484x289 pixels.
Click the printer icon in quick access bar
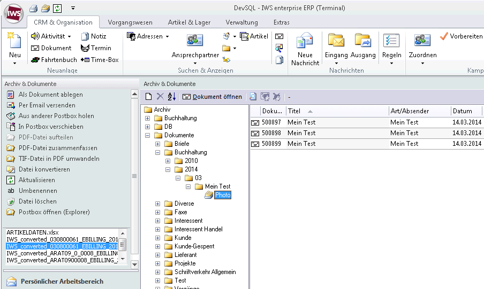(x=33, y=9)
